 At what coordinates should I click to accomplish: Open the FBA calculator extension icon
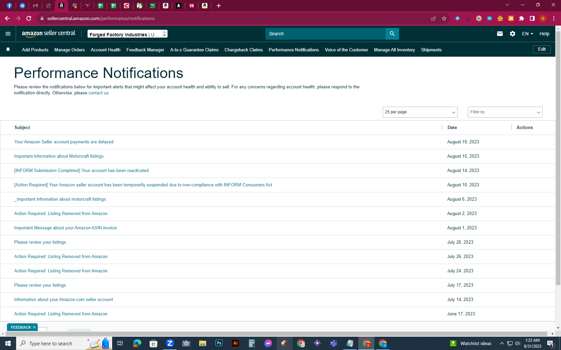tap(490, 18)
